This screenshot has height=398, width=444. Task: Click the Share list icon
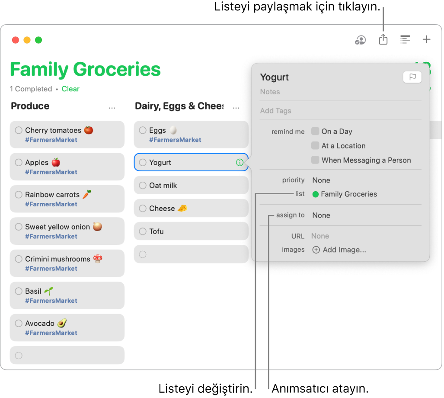[383, 39]
